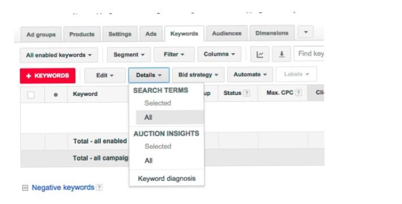Viewport: 402px width, 204px height.
Task: Open the All enabled keywords dropdown
Action: 59,55
